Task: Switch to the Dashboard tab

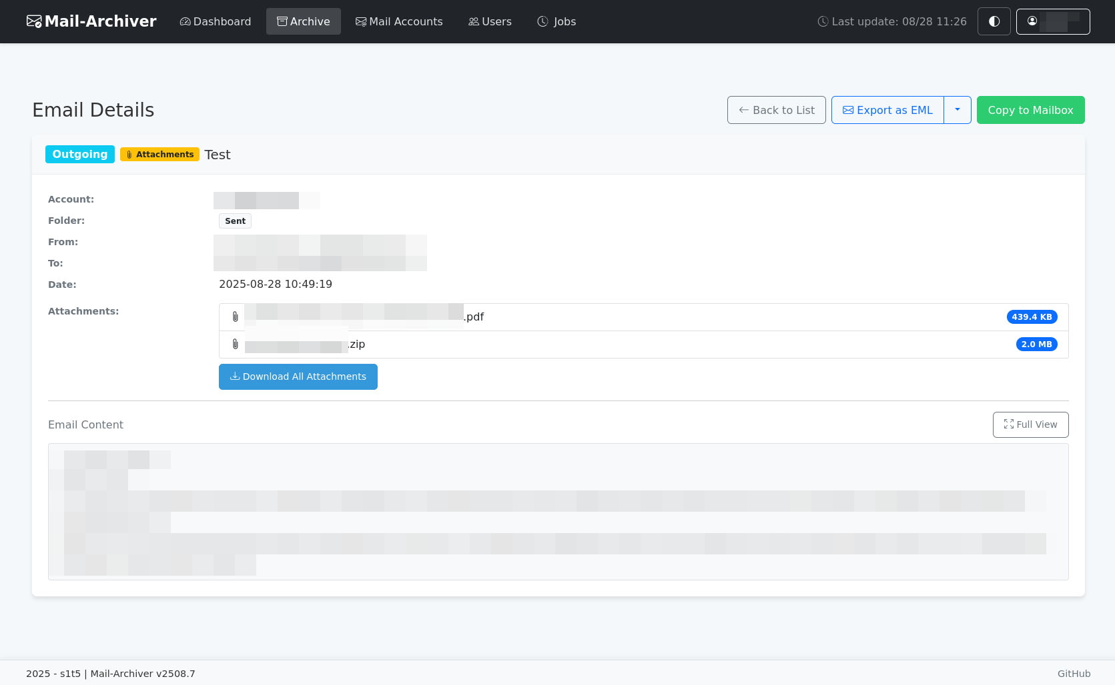Action: coord(215,21)
